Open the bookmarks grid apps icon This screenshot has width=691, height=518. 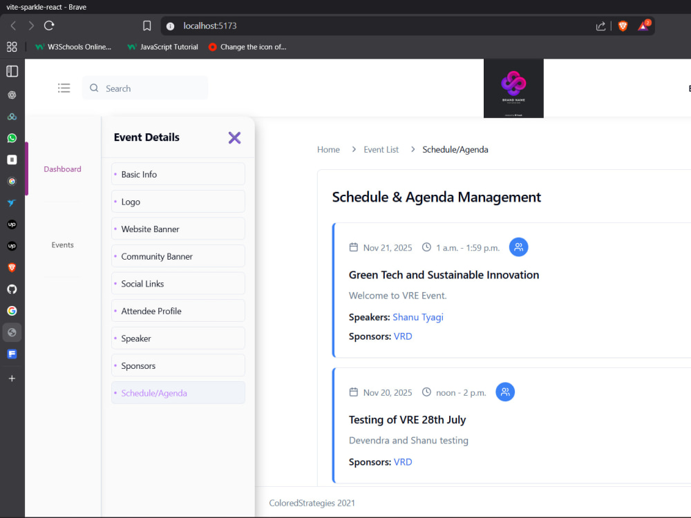tap(12, 47)
